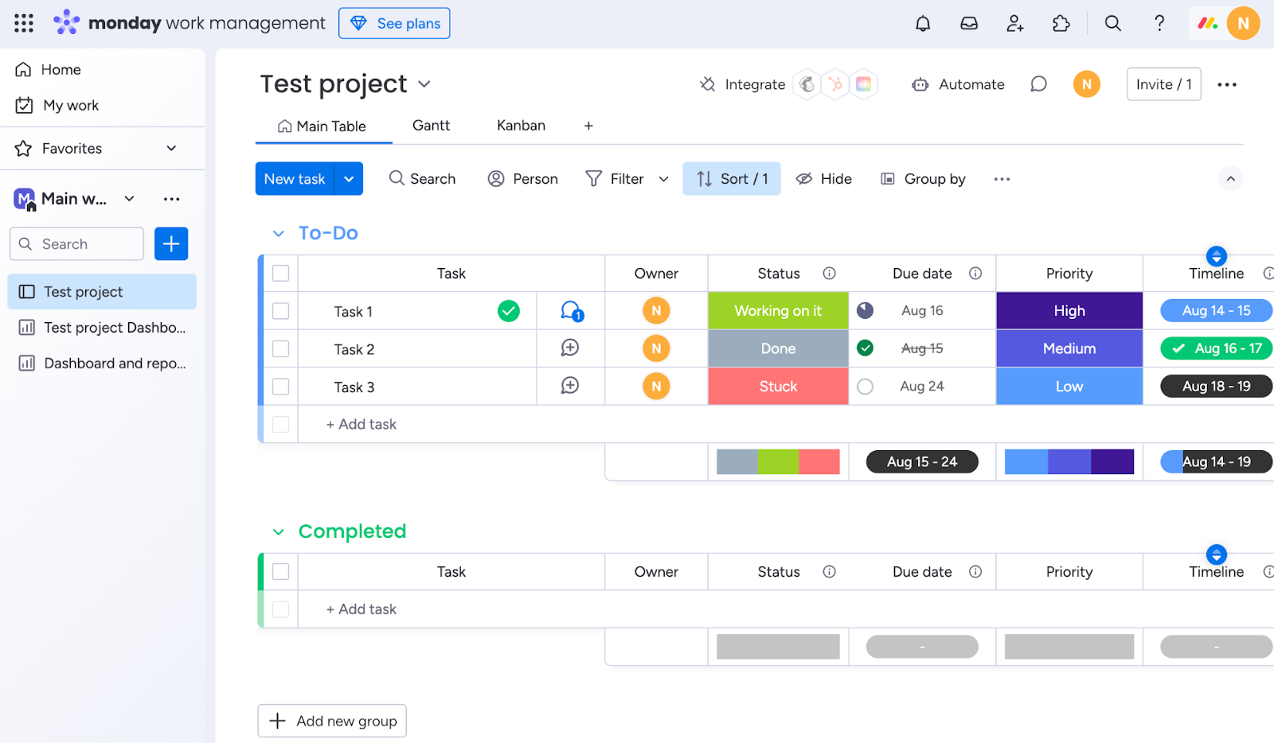This screenshot has width=1274, height=743.
Task: Open New task dropdown arrow
Action: [349, 179]
